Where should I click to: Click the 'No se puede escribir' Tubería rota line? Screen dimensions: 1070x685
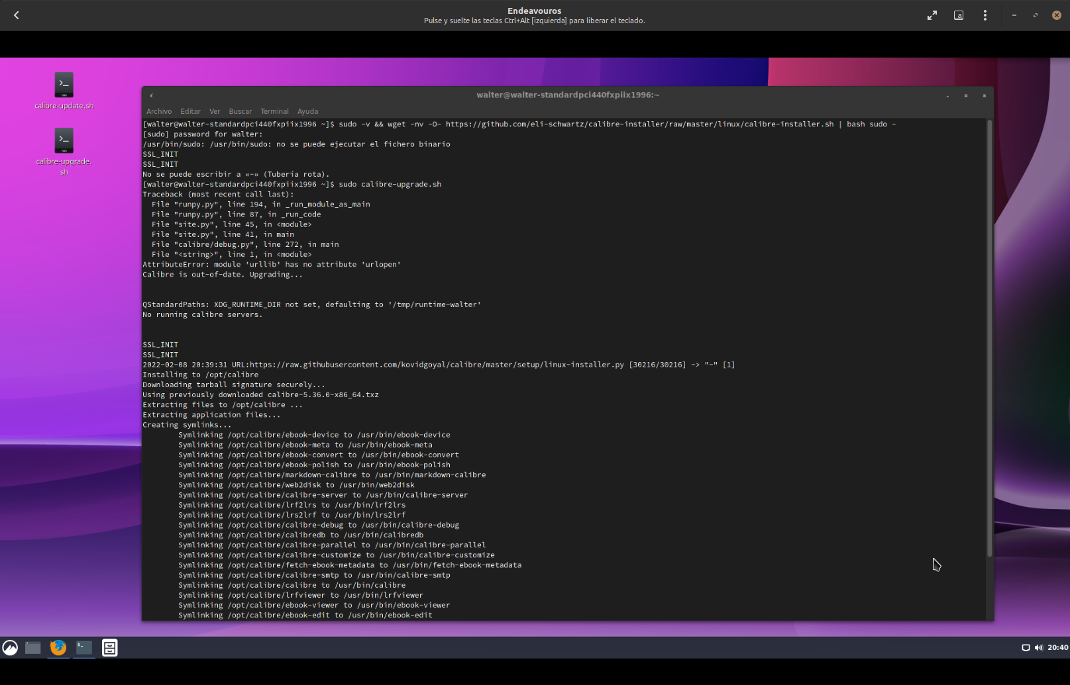coord(236,175)
